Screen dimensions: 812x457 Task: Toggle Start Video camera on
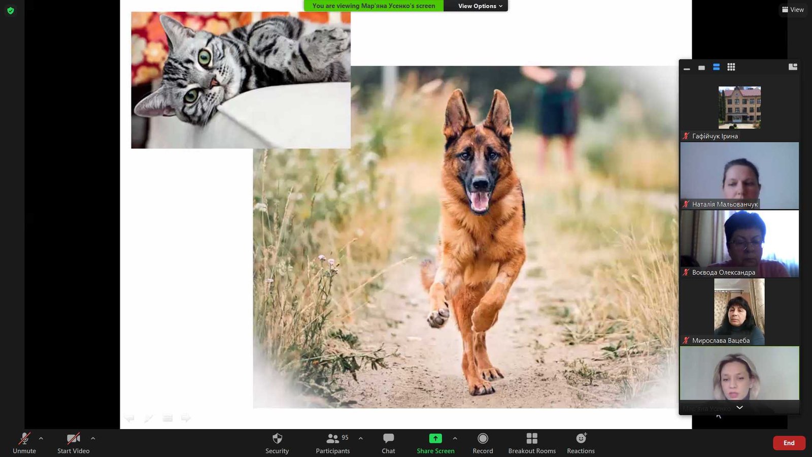pos(73,443)
